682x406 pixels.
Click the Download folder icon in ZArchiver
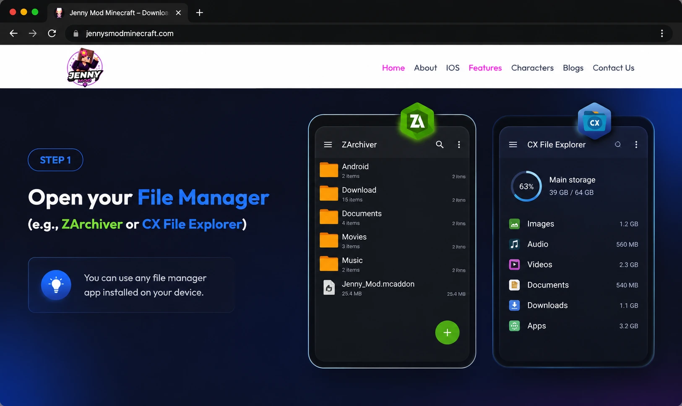[x=329, y=194]
